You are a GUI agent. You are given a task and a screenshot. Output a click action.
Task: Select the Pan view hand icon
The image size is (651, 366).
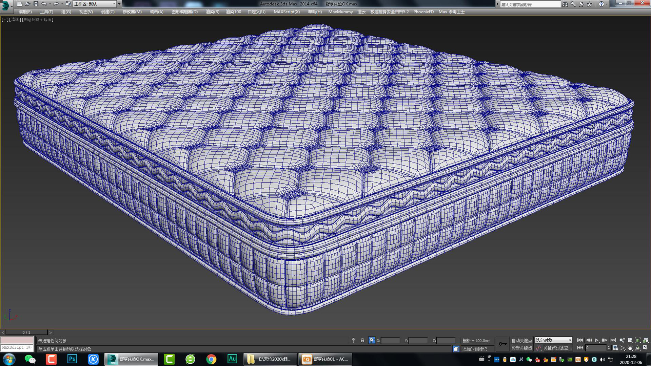(630, 348)
